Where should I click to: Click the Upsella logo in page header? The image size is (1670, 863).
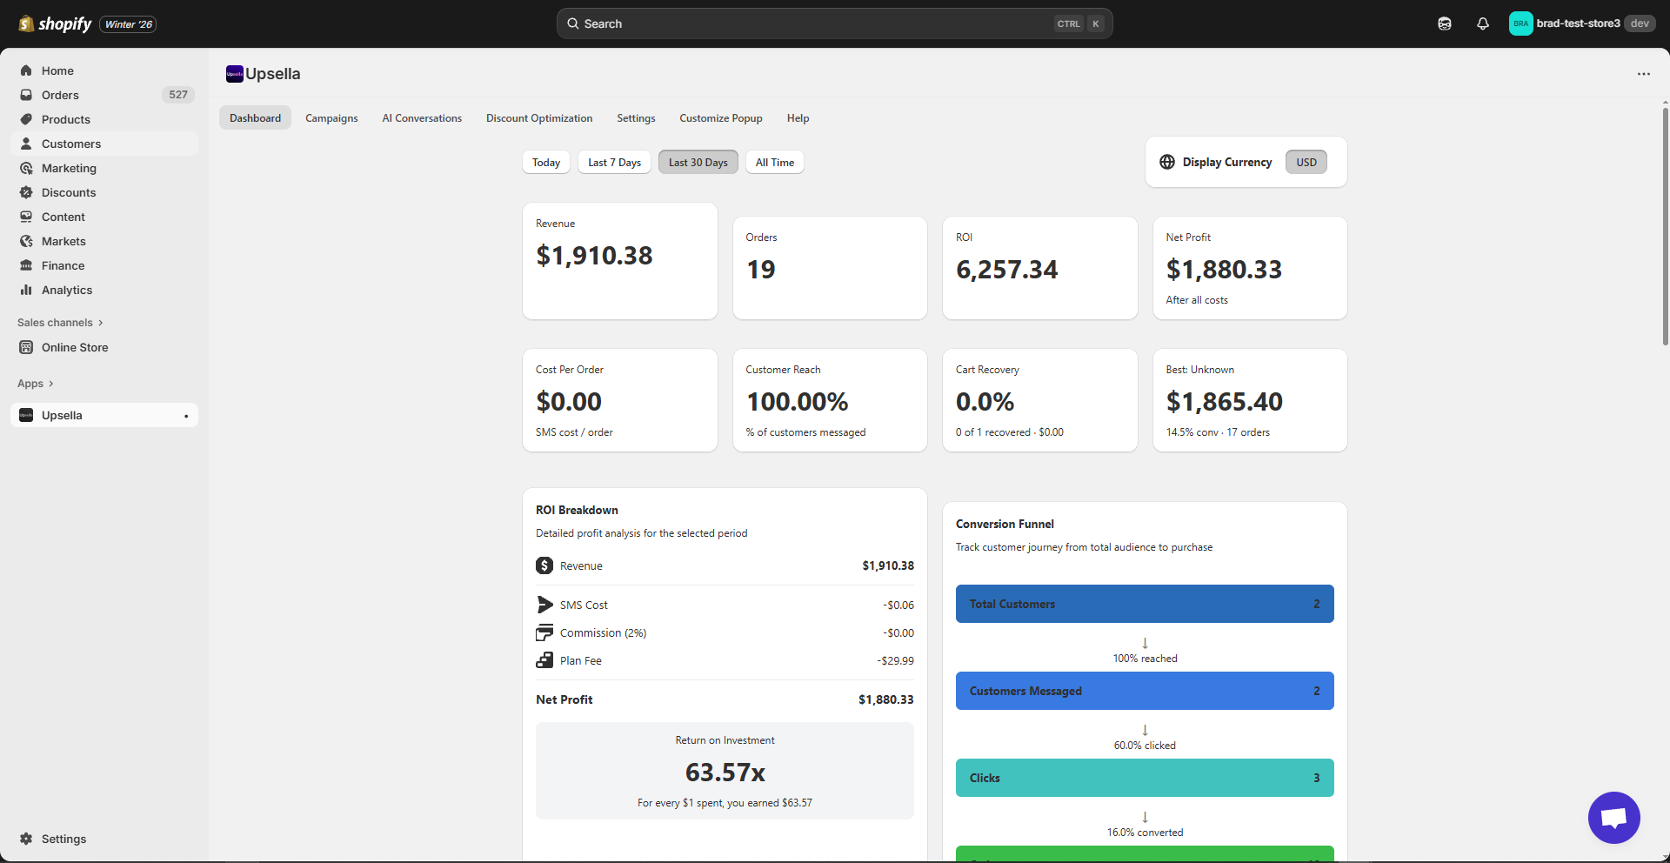point(235,74)
